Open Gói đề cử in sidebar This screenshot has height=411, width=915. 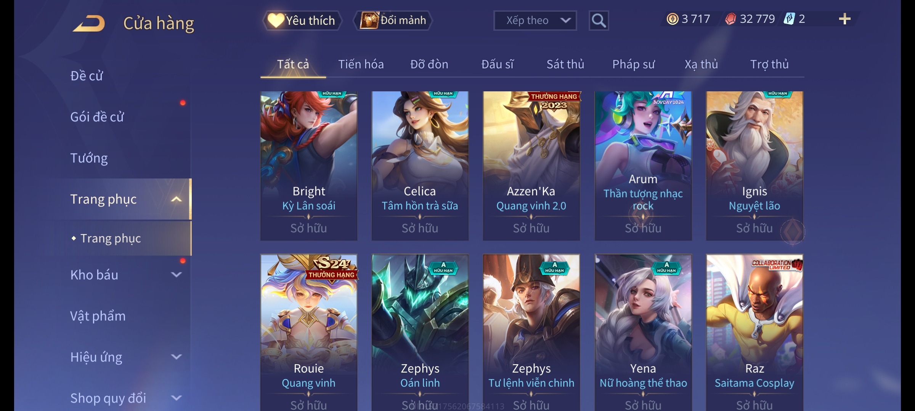(x=97, y=117)
